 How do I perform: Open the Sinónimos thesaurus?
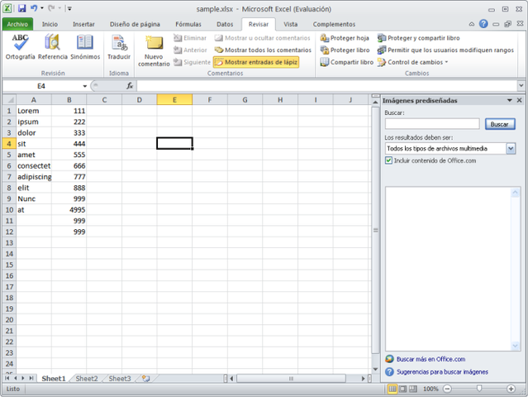(85, 47)
